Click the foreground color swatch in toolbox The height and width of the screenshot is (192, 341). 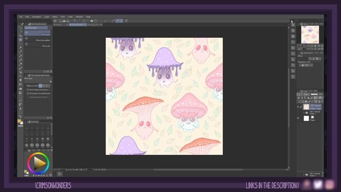pos(19,121)
